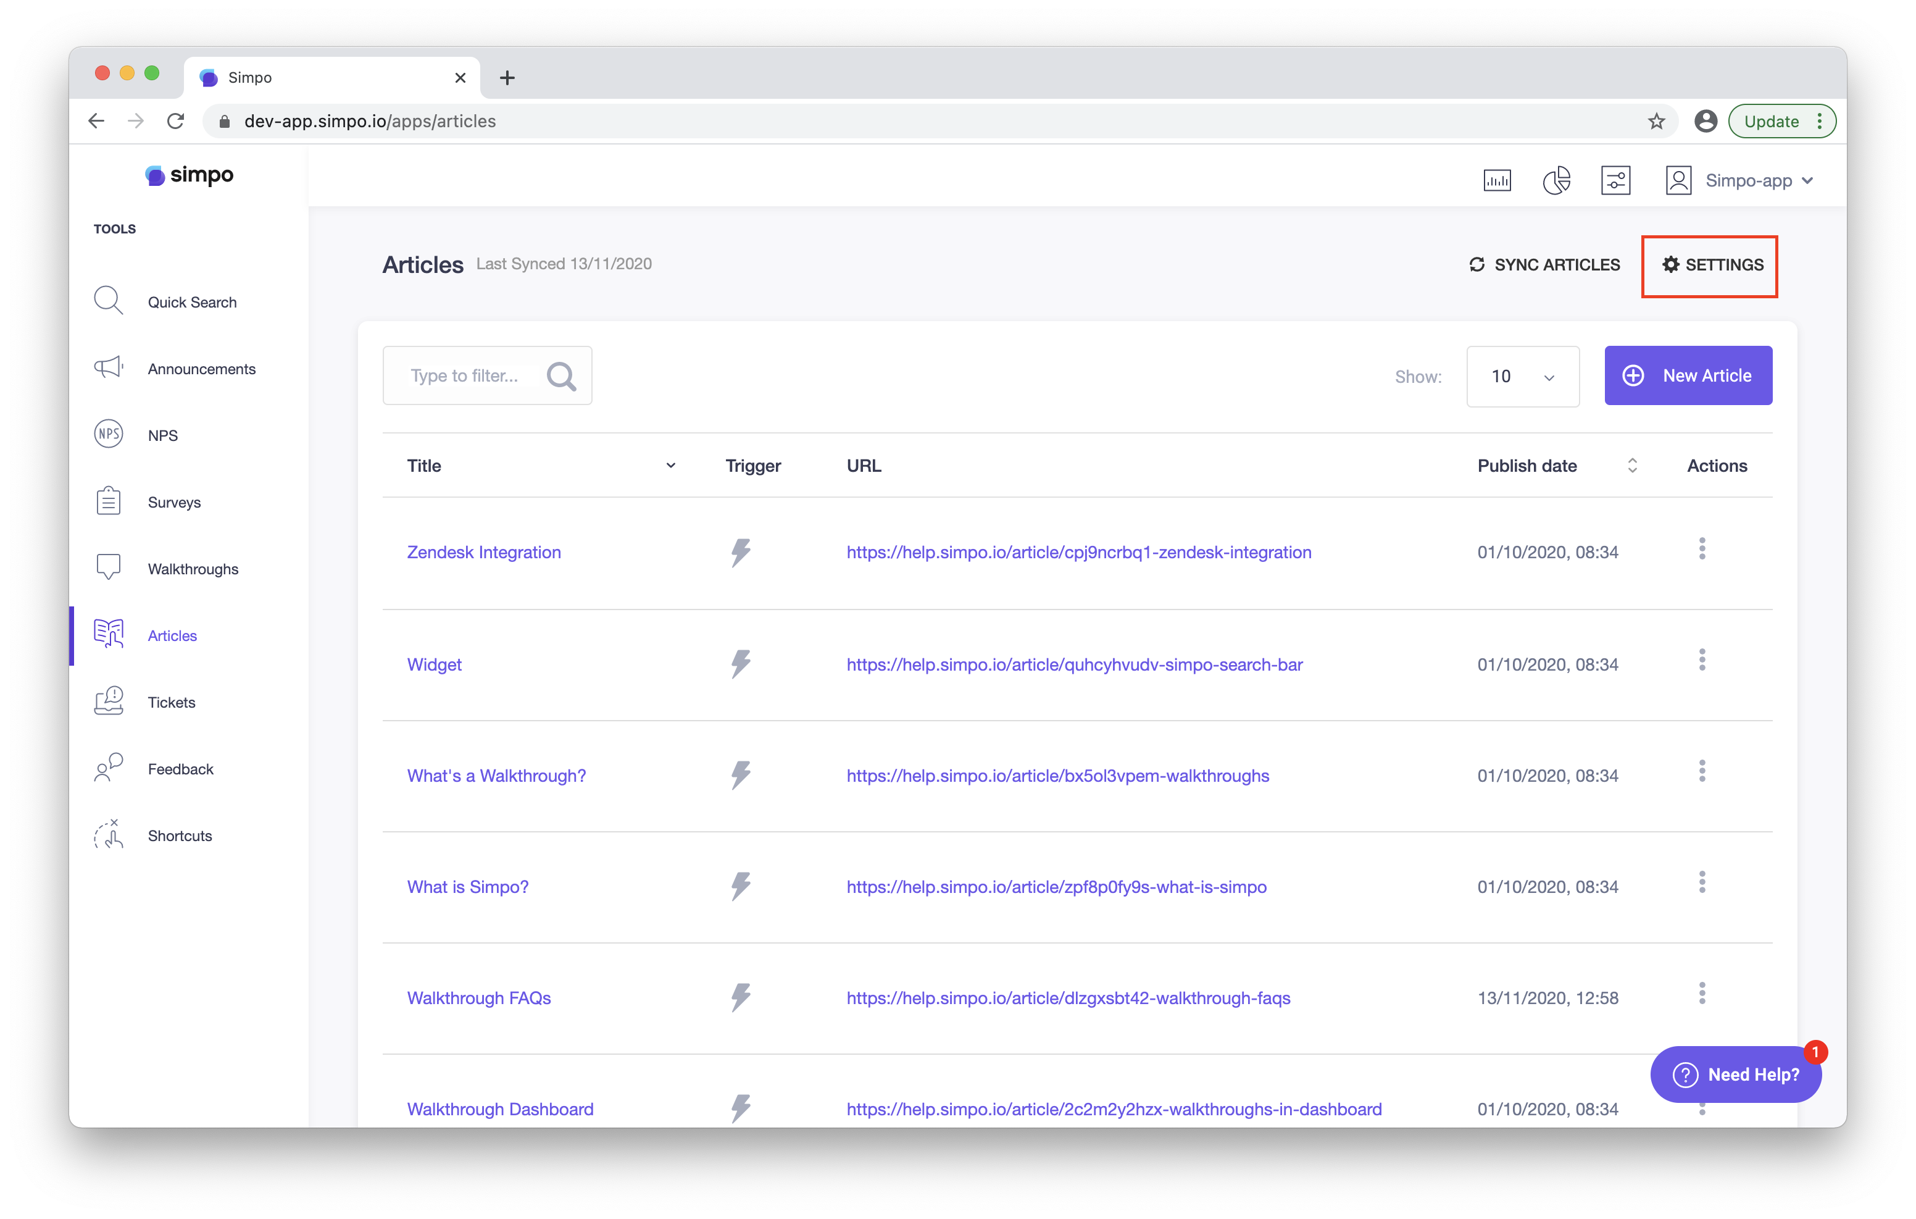Click the Shortcuts hand icon

108,834
